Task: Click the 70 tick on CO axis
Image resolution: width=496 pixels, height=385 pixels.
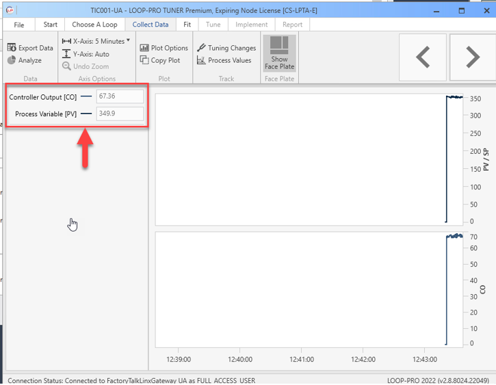Action: coord(473,237)
